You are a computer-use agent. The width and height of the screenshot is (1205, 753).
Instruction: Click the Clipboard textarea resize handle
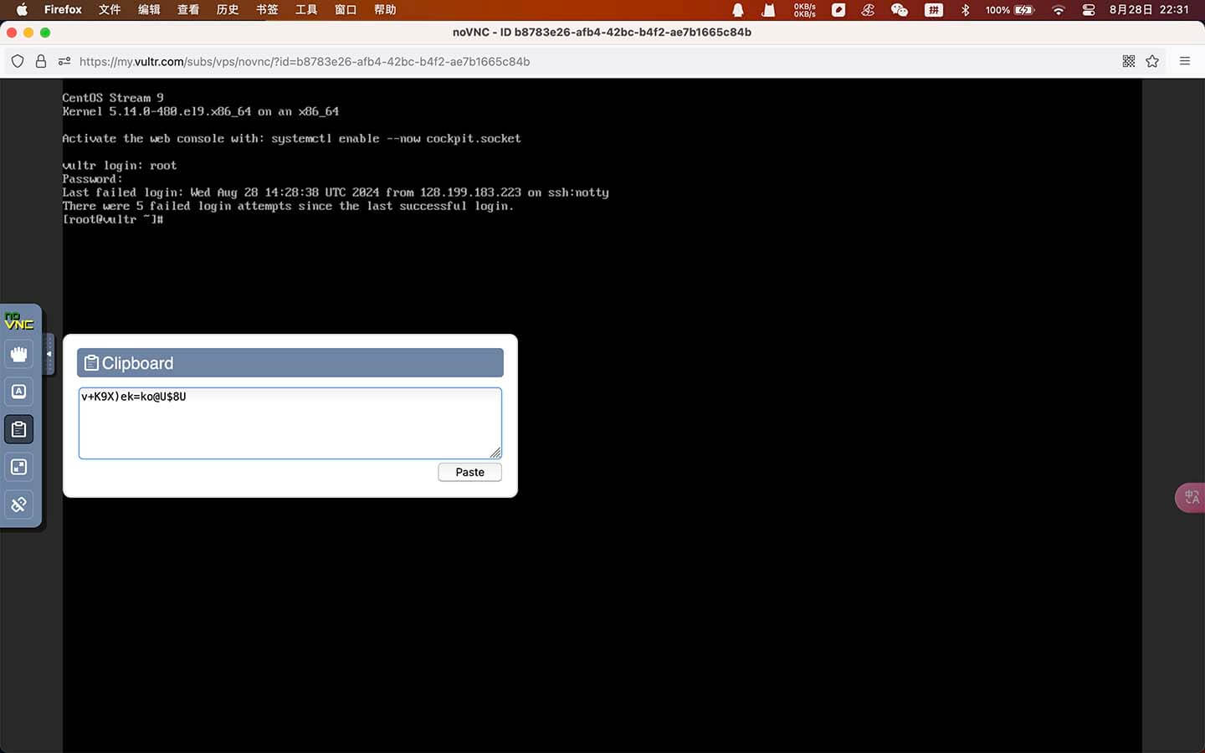click(495, 453)
